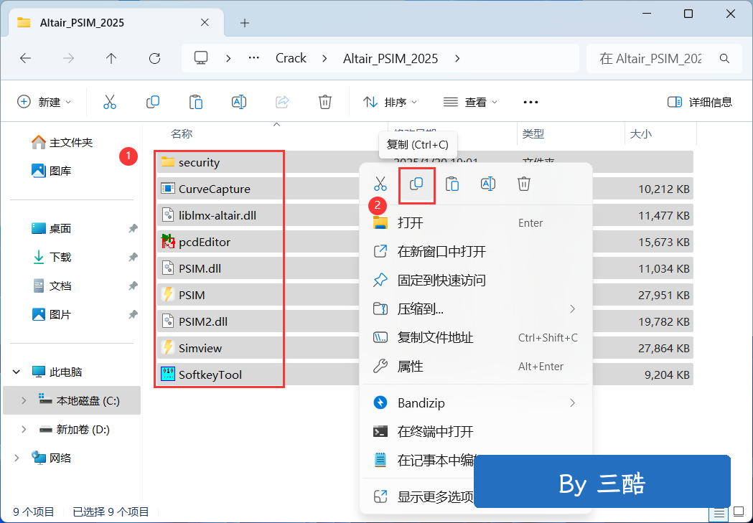The height and width of the screenshot is (523, 753).
Task: Click the Crack breadcrumb segment
Action: click(x=291, y=58)
